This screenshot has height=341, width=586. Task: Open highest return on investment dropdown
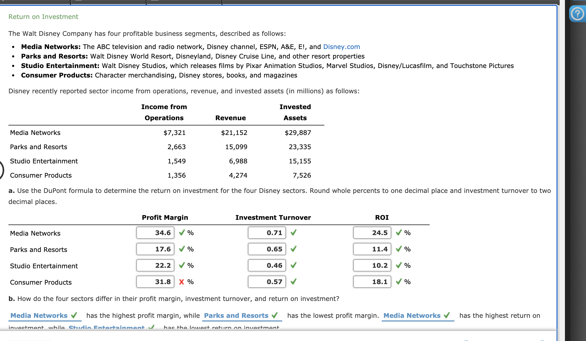pos(412,315)
